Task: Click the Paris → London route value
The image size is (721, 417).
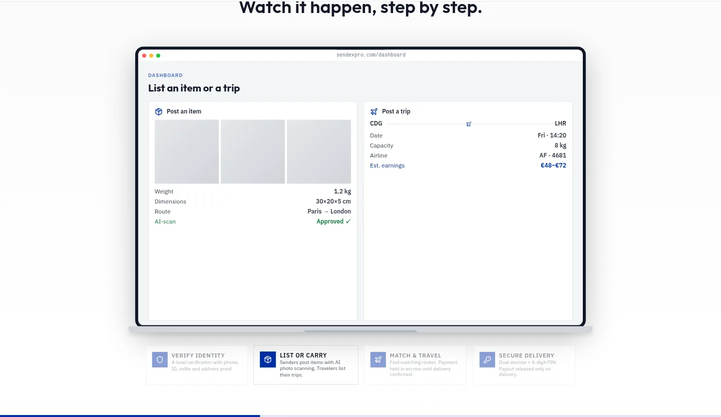Action: [x=329, y=211]
